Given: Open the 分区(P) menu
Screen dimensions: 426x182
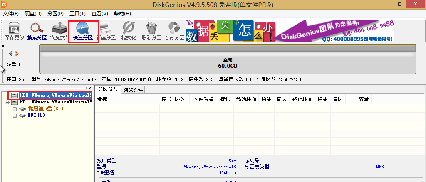Looking at the screenshot, I should coord(55,14).
